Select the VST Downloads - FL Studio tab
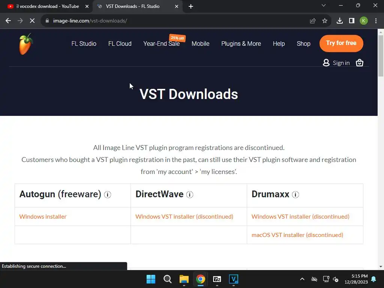This screenshot has height=288, width=384. tap(137, 6)
